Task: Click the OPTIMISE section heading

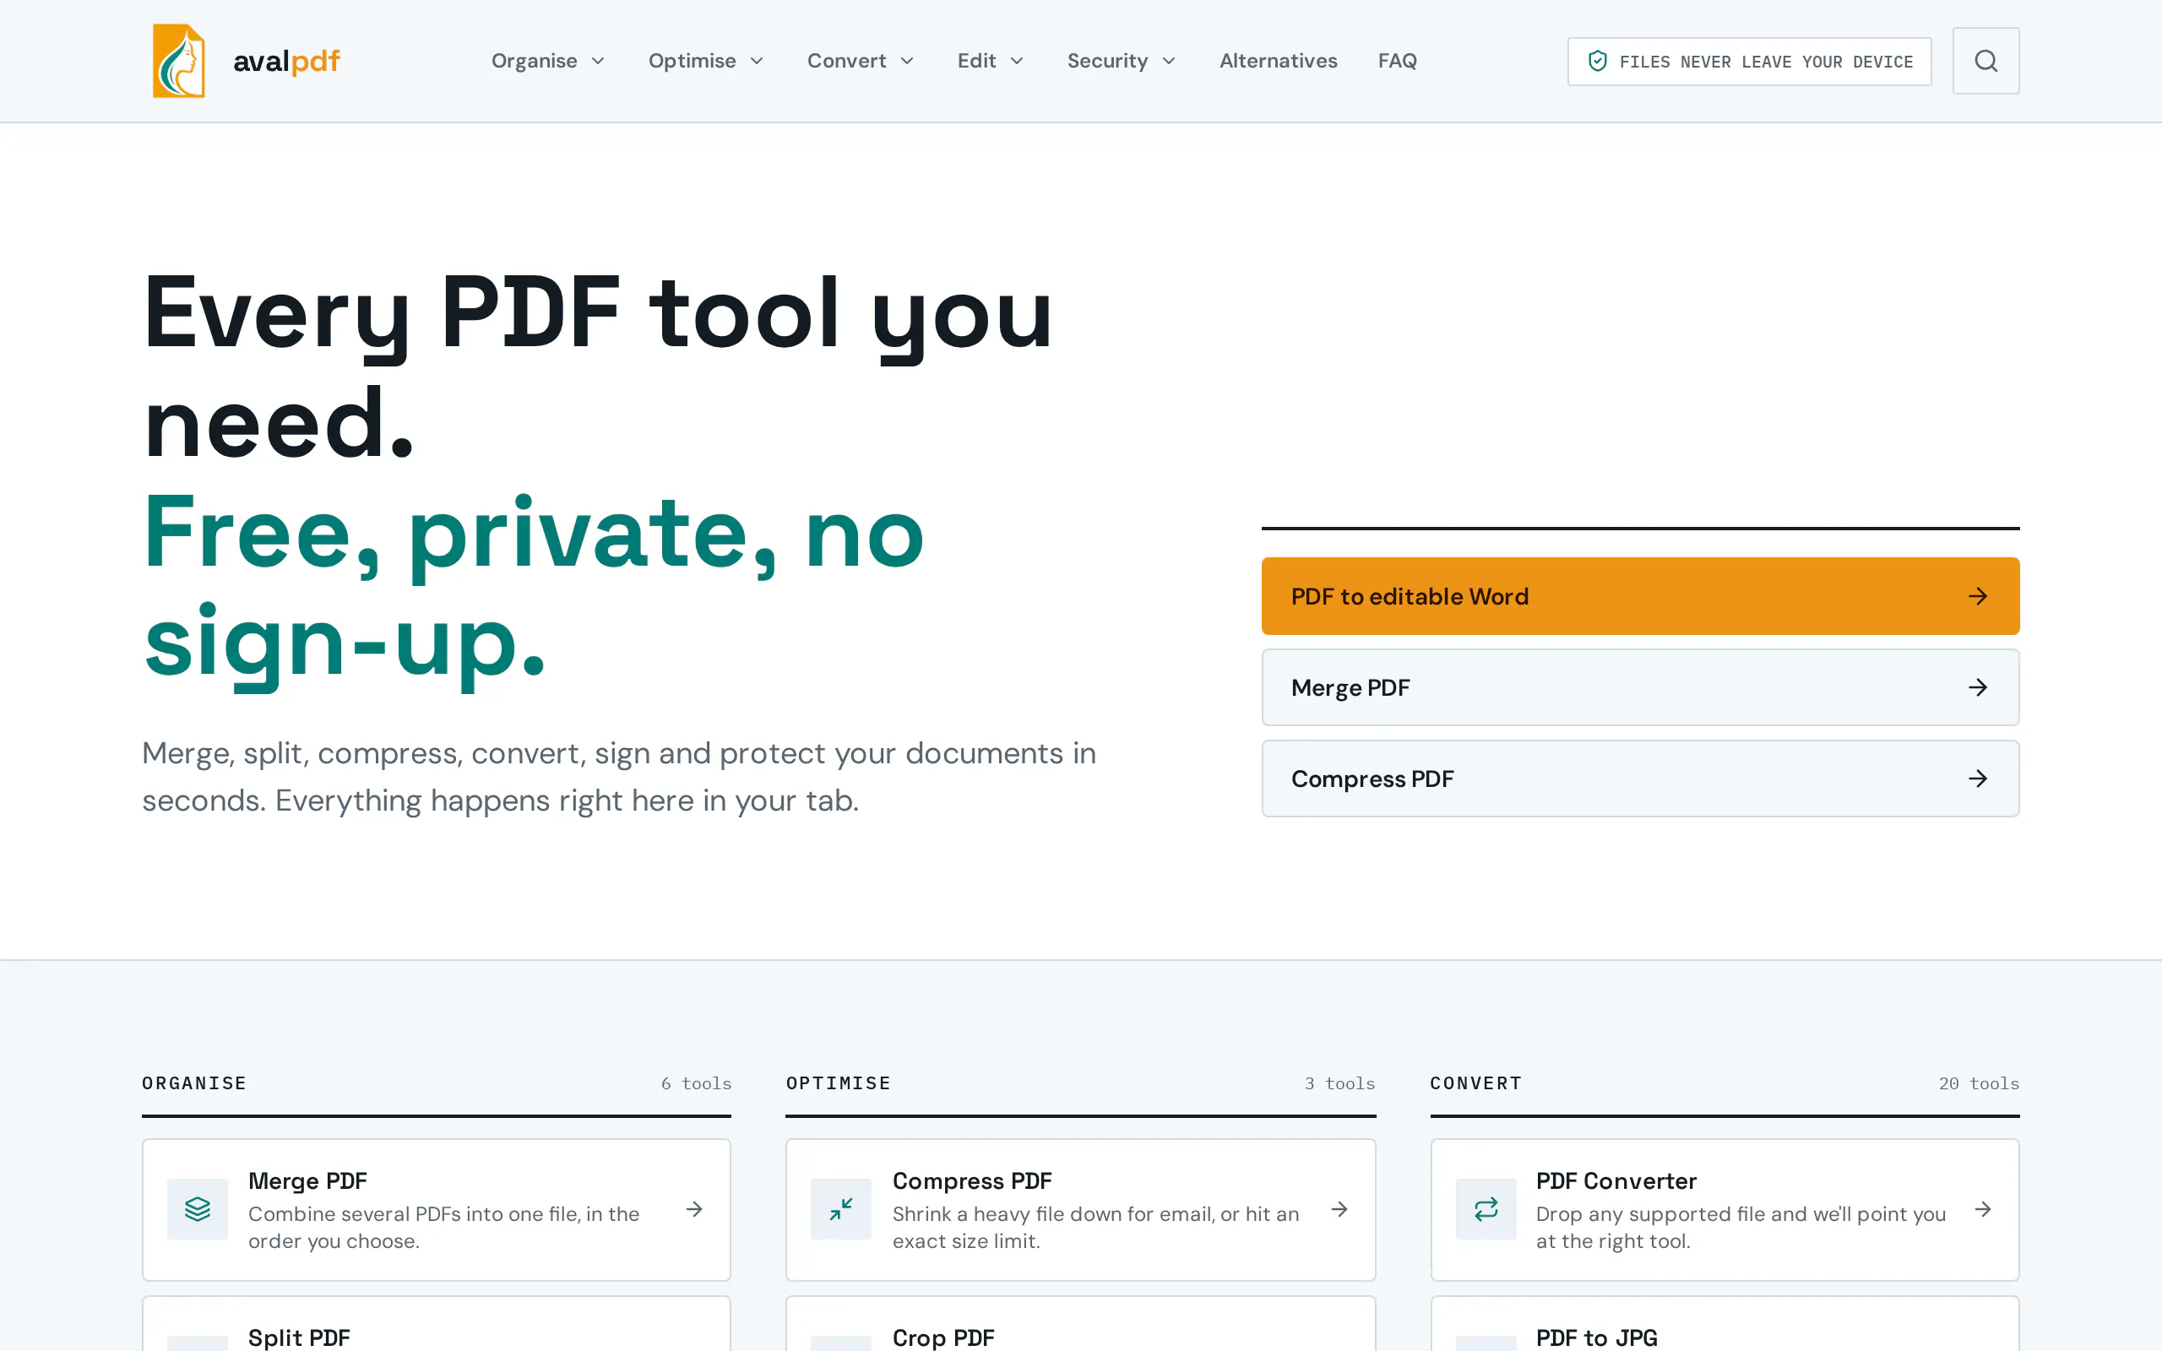Action: pos(838,1083)
